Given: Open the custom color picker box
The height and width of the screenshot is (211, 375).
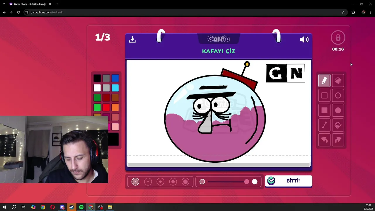Looking at the screenshot, I should [114, 139].
